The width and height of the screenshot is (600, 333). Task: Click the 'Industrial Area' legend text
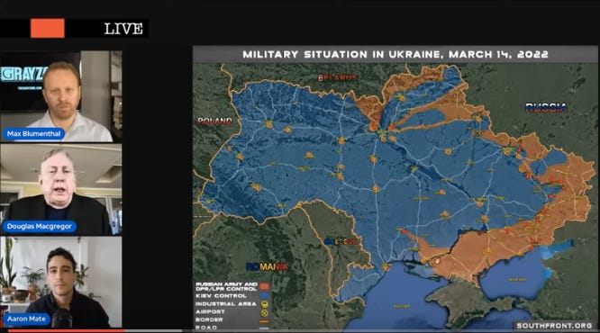click(226, 304)
